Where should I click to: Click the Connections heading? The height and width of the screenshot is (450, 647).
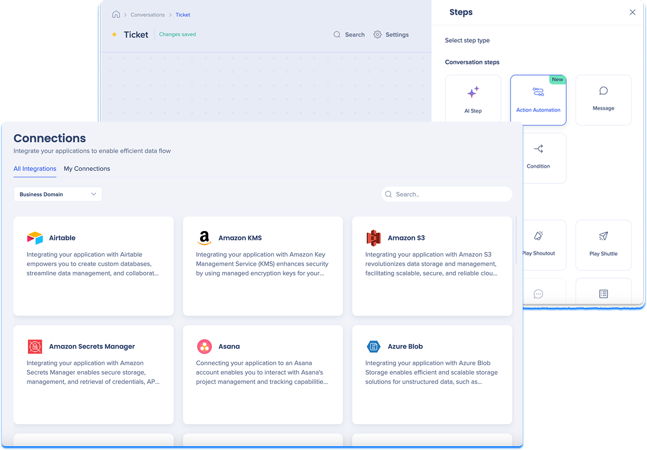(x=50, y=138)
